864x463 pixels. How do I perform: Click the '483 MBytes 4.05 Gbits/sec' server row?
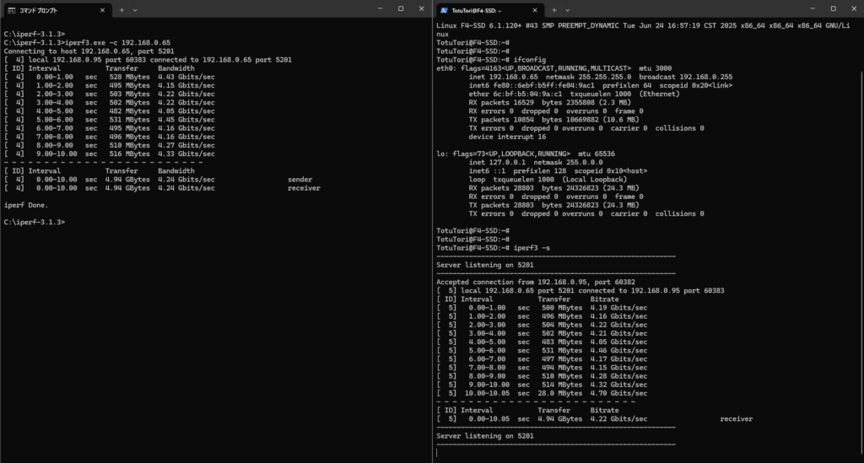[x=543, y=342]
